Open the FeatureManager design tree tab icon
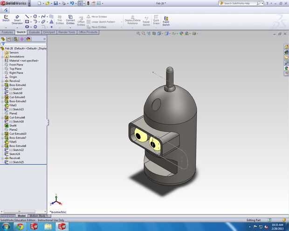This screenshot has width=289, height=231. coord(3,39)
